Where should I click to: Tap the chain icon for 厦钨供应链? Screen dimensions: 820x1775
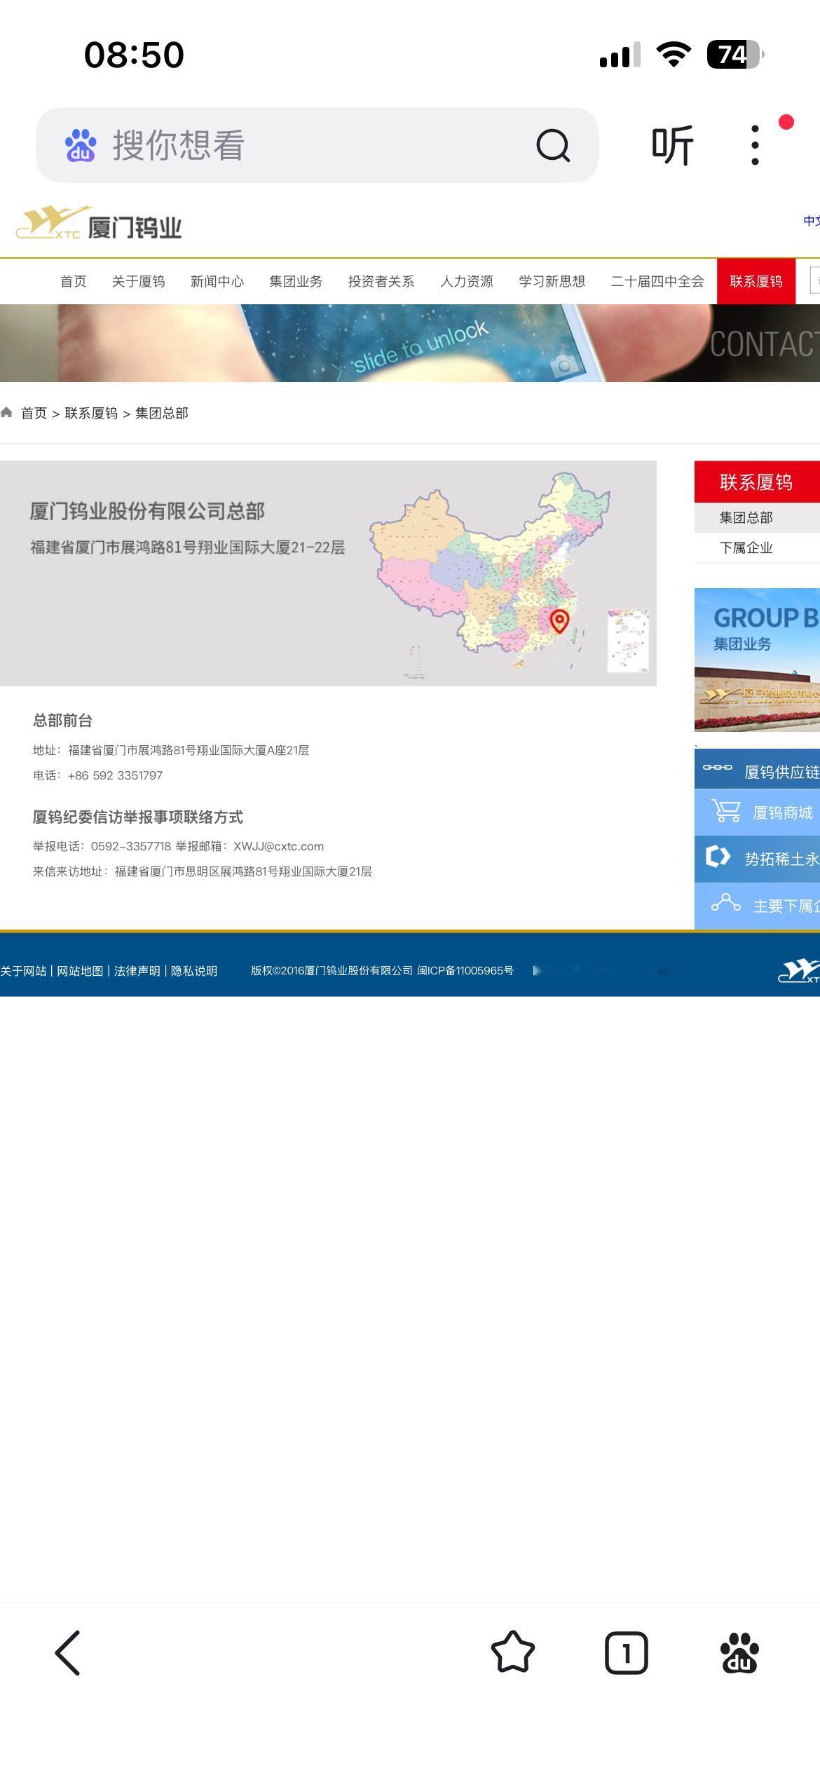(x=718, y=768)
